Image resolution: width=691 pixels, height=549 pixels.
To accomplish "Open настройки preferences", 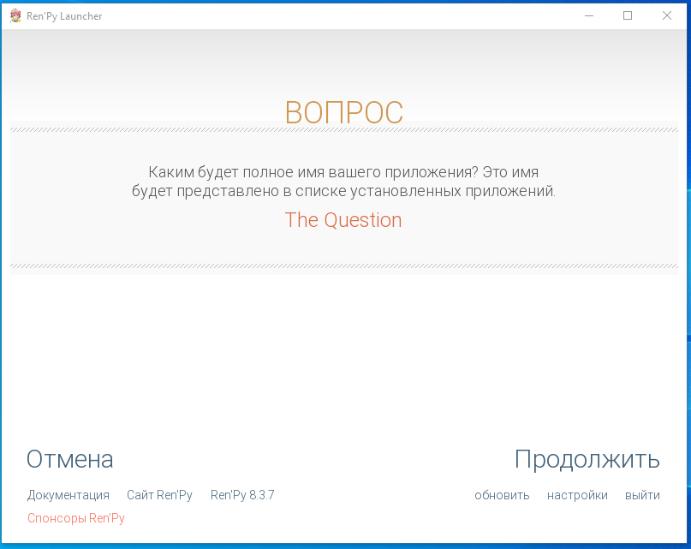I will click(577, 496).
